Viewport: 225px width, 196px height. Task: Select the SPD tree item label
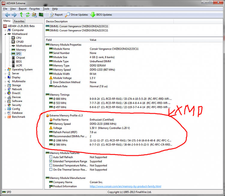(18, 54)
